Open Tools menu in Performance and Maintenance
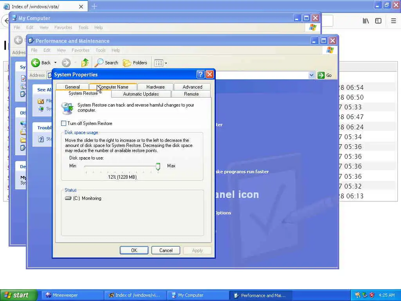The width and height of the screenshot is (401, 301). (x=101, y=50)
